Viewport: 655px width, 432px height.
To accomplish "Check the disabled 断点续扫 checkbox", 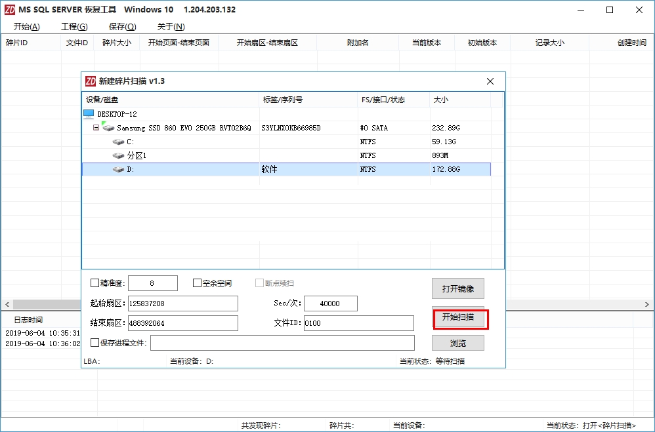I will [259, 283].
